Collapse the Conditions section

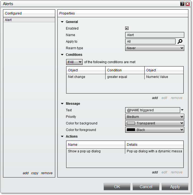62,55
